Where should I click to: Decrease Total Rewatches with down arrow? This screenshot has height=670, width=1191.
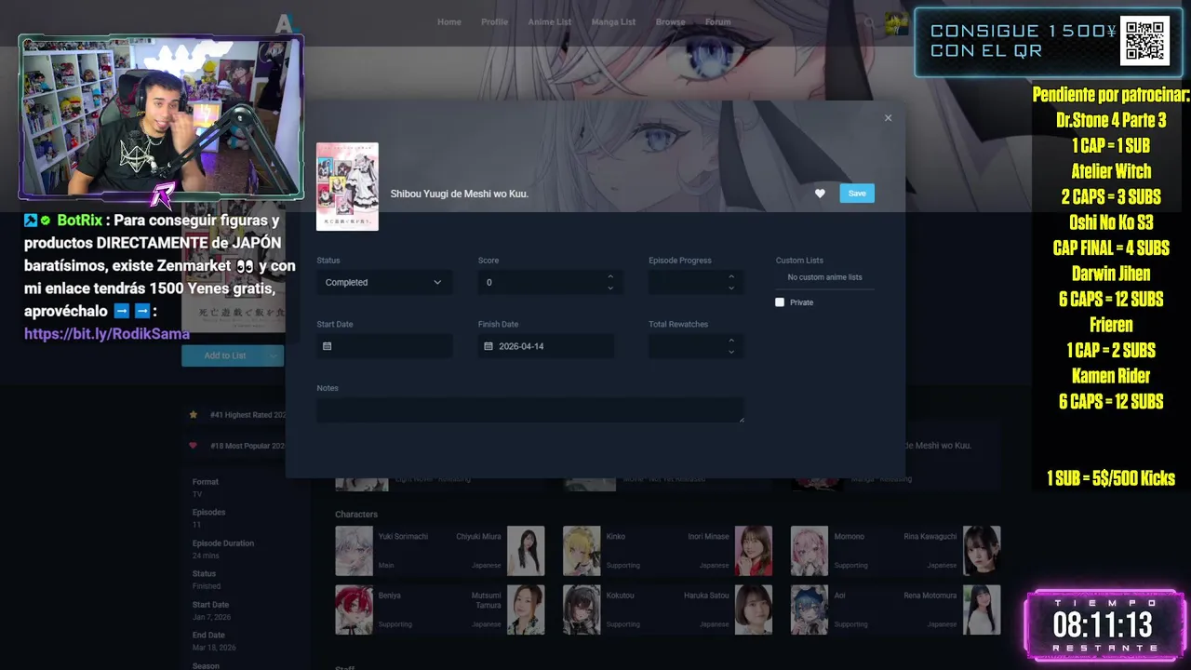731,352
